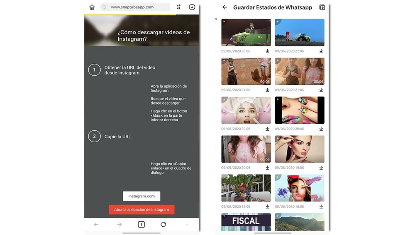Open the mountain landscape status thumbnail
Image resolution: width=415 pixels, height=235 pixels.
coord(300,222)
